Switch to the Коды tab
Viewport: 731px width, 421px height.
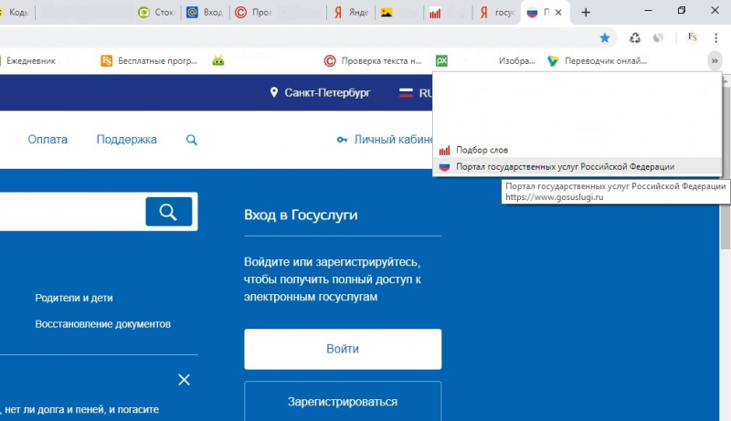coord(16,13)
